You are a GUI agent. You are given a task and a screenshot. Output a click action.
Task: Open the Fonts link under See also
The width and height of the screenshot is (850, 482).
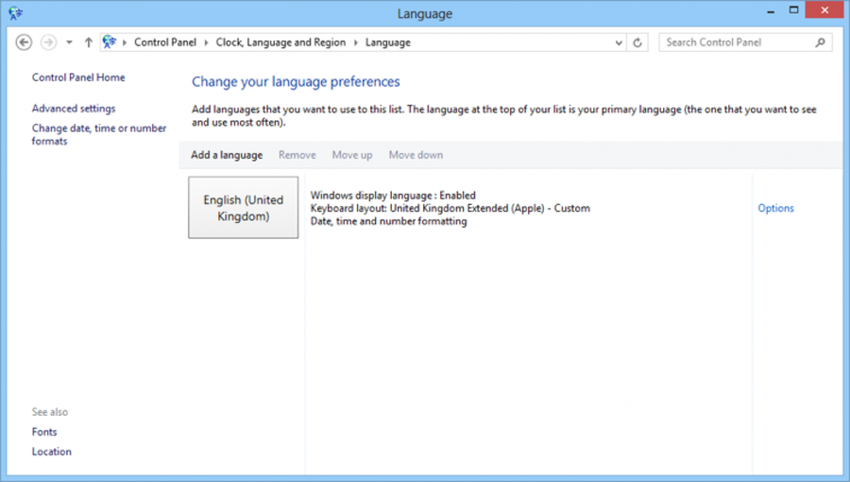point(44,432)
